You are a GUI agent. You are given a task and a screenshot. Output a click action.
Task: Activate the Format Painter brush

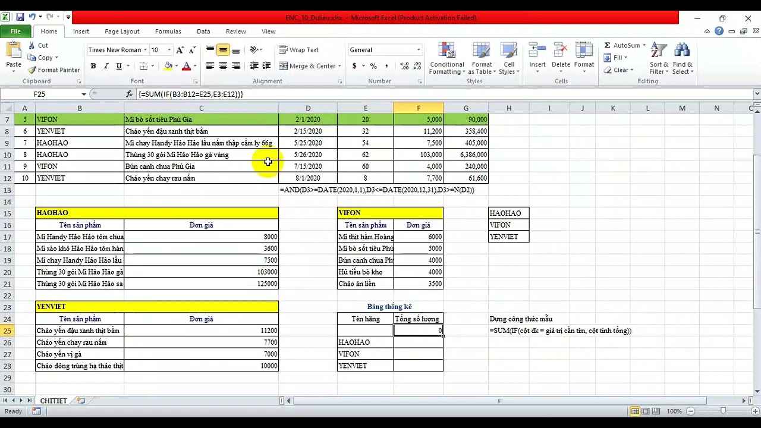point(54,70)
